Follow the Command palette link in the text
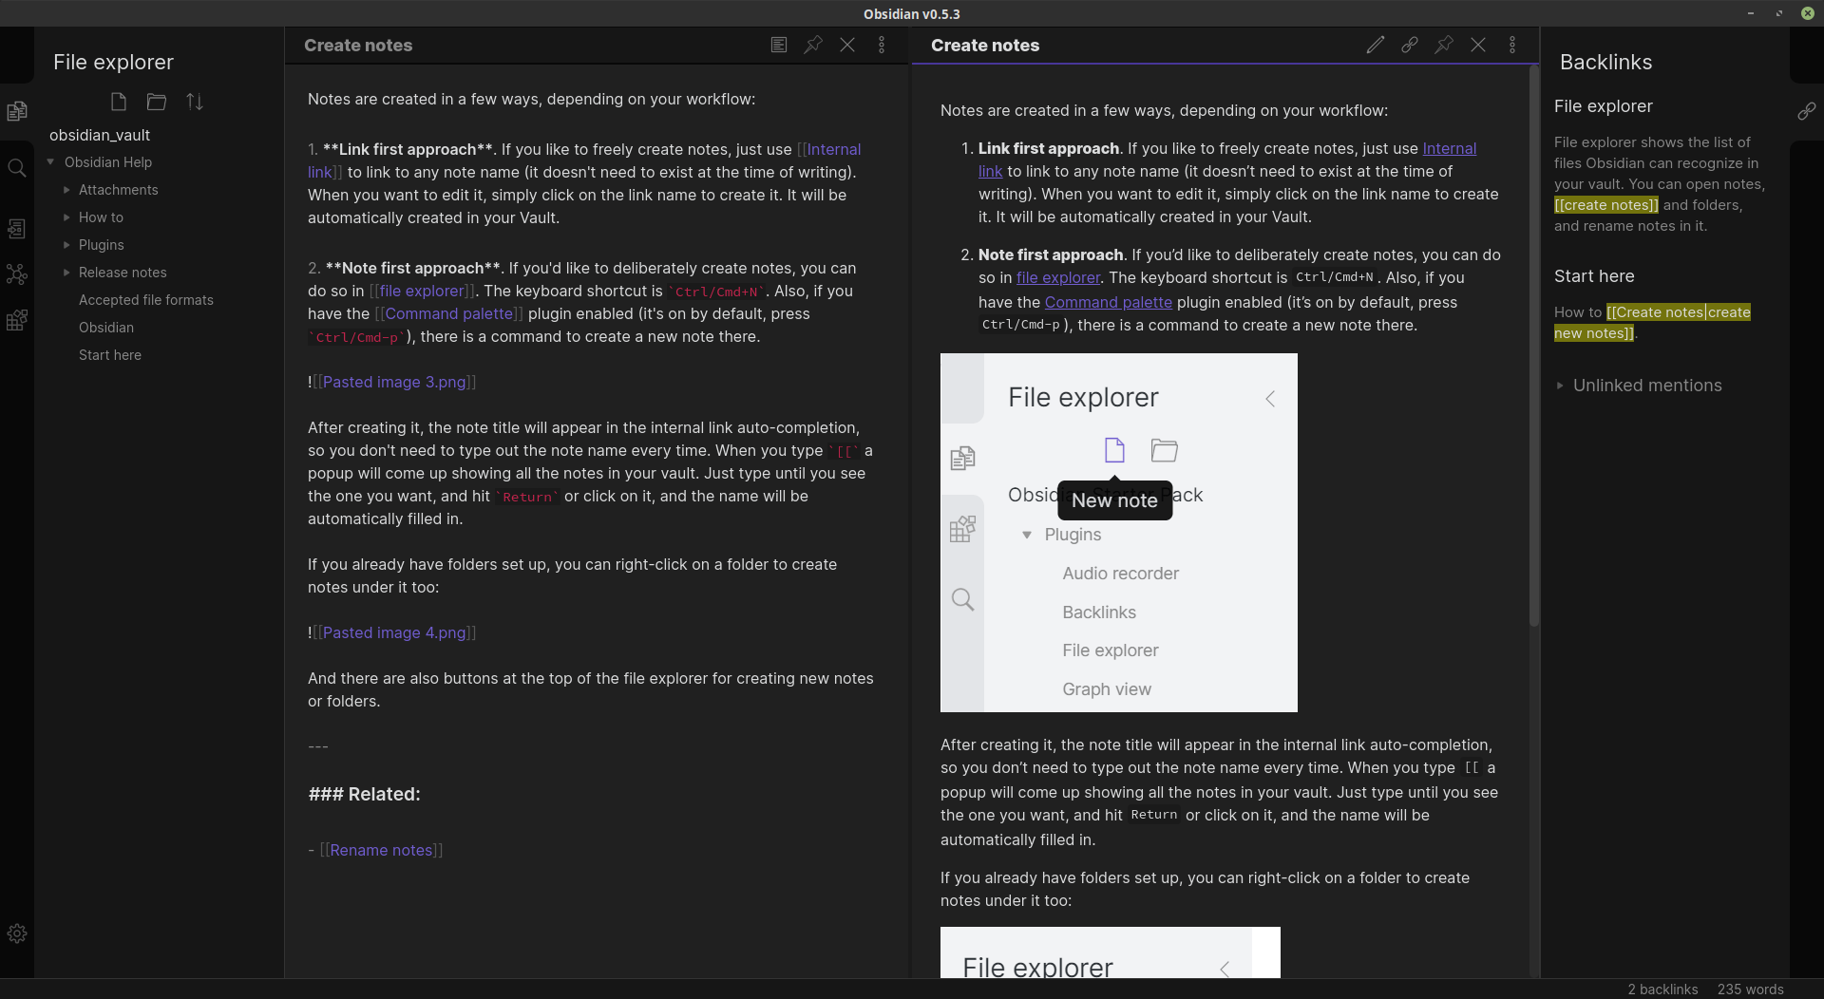The image size is (1824, 999). 1108,302
